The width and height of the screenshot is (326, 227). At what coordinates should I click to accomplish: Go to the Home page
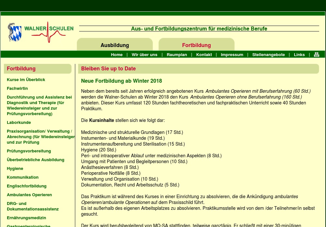(116, 55)
